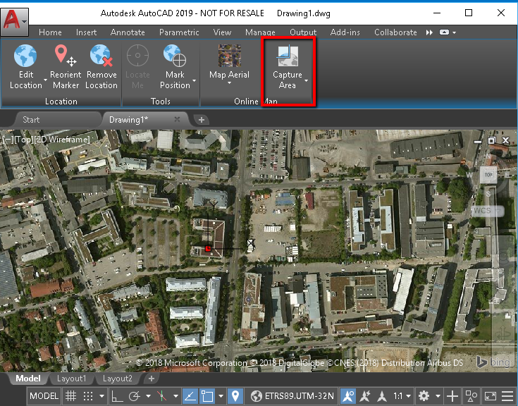Open the AutoCAD application menu
The height and width of the screenshot is (406, 518).
click(x=15, y=21)
